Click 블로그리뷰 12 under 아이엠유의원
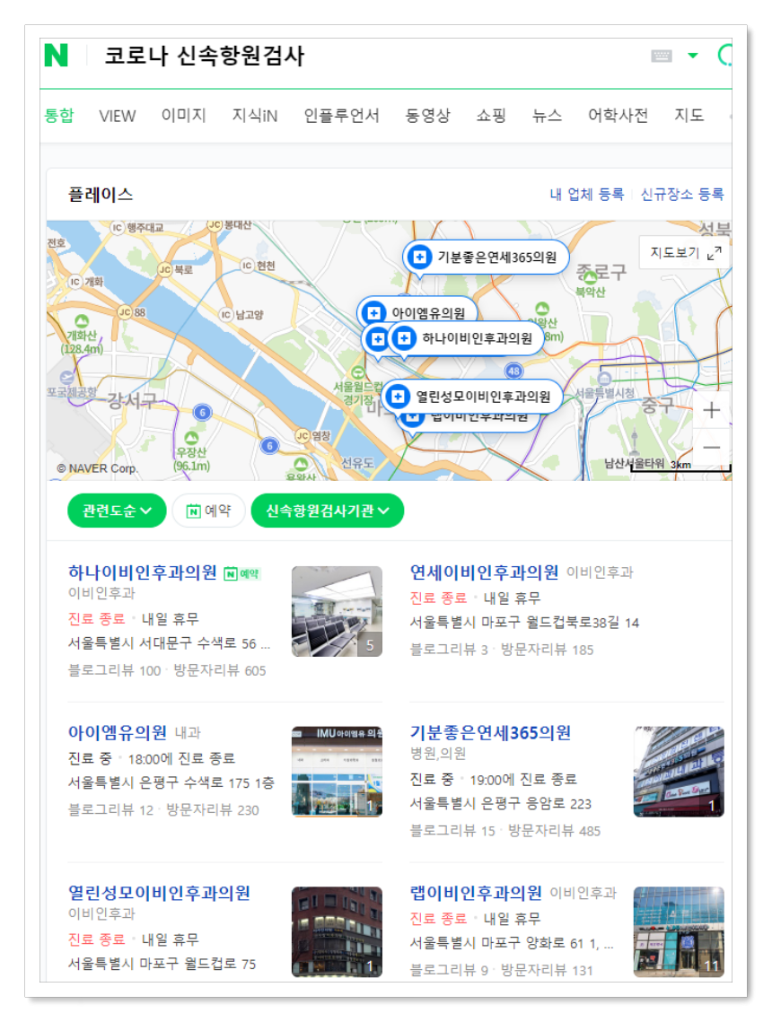Screen dimensions: 772x1022 click(x=110, y=809)
